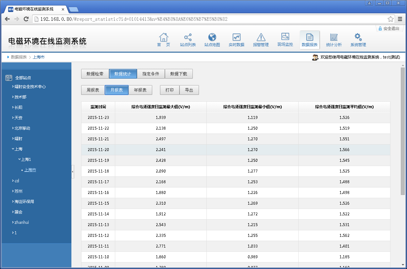Screen dimensions: 407x269
Task: Expand the 展会 tree node
Action: click(13, 212)
